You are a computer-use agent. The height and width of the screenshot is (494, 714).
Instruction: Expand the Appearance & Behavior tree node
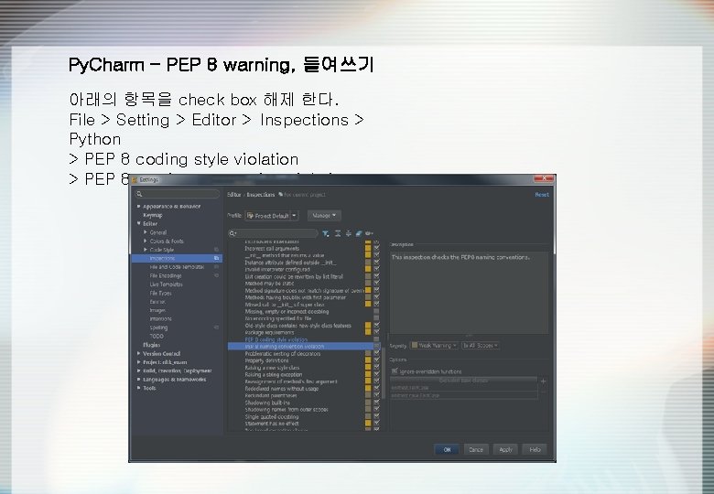138,206
